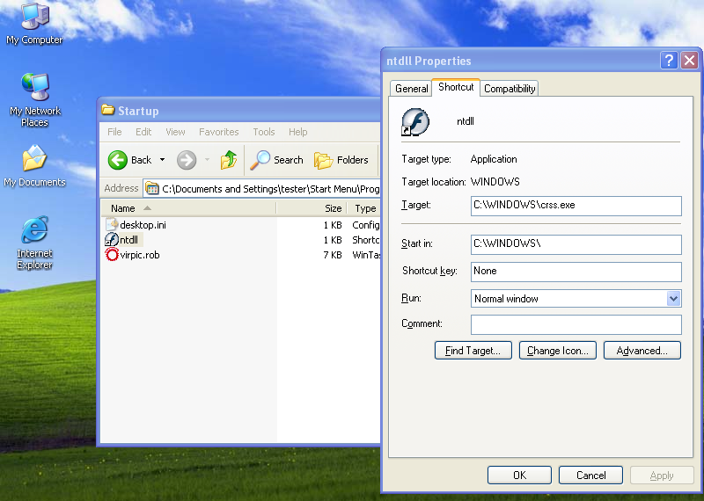Open the Edit menu in Startup window

(143, 132)
